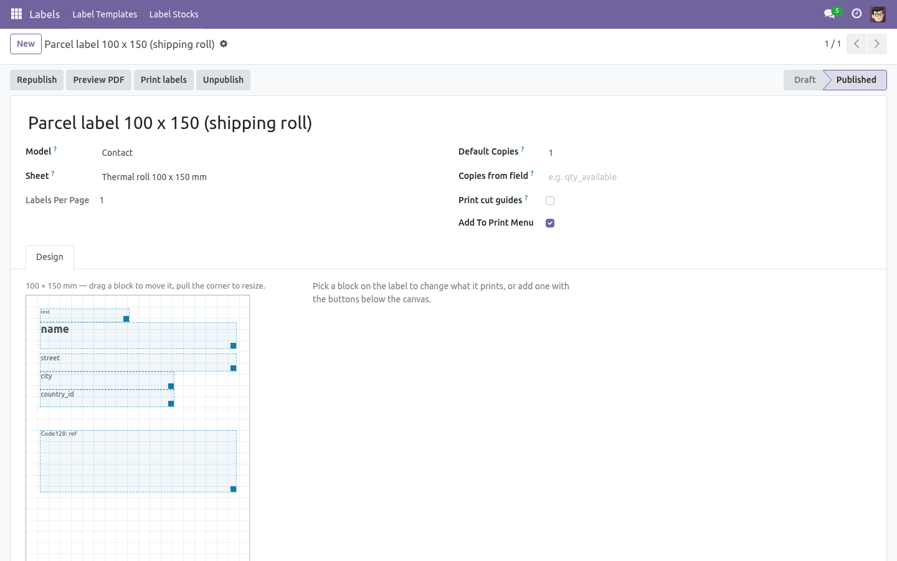897x561 pixels.
Task: Select the street block on canvas
Action: click(138, 363)
